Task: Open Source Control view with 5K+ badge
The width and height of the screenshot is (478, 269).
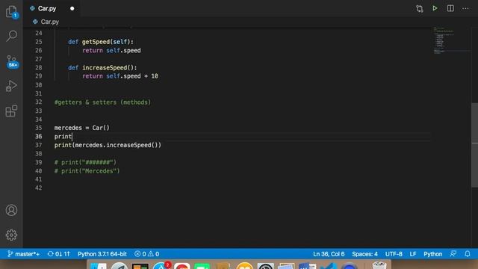Action: click(x=12, y=61)
